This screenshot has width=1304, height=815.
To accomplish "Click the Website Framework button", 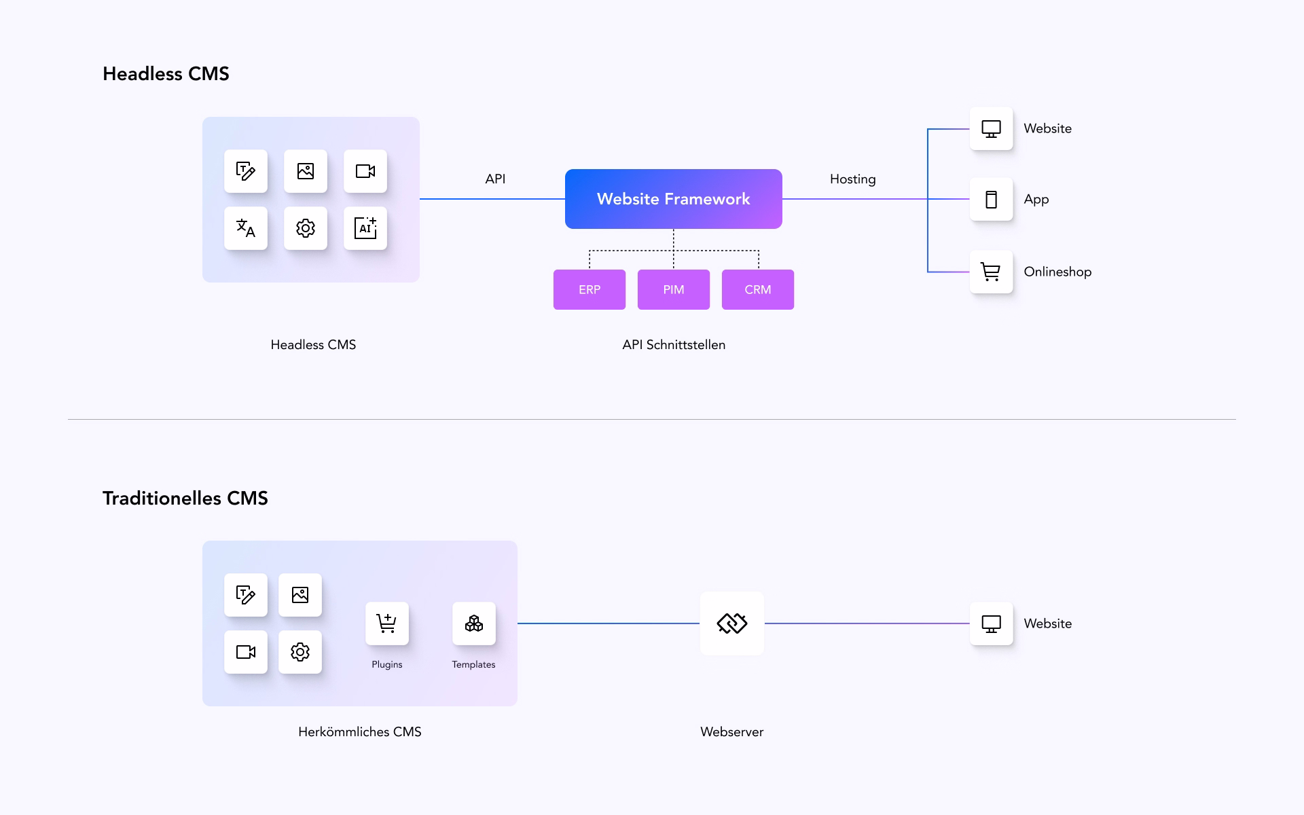I will [x=673, y=199].
